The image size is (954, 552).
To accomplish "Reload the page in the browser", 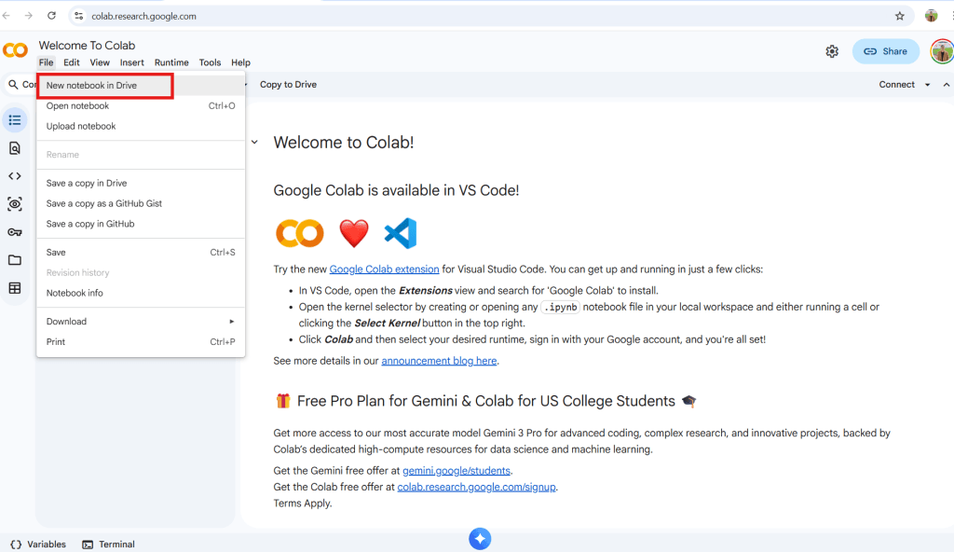I will point(51,16).
